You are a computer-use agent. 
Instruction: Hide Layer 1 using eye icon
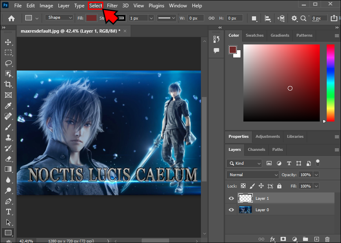[232, 199]
